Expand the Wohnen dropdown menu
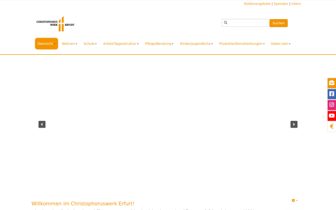 click(x=69, y=44)
